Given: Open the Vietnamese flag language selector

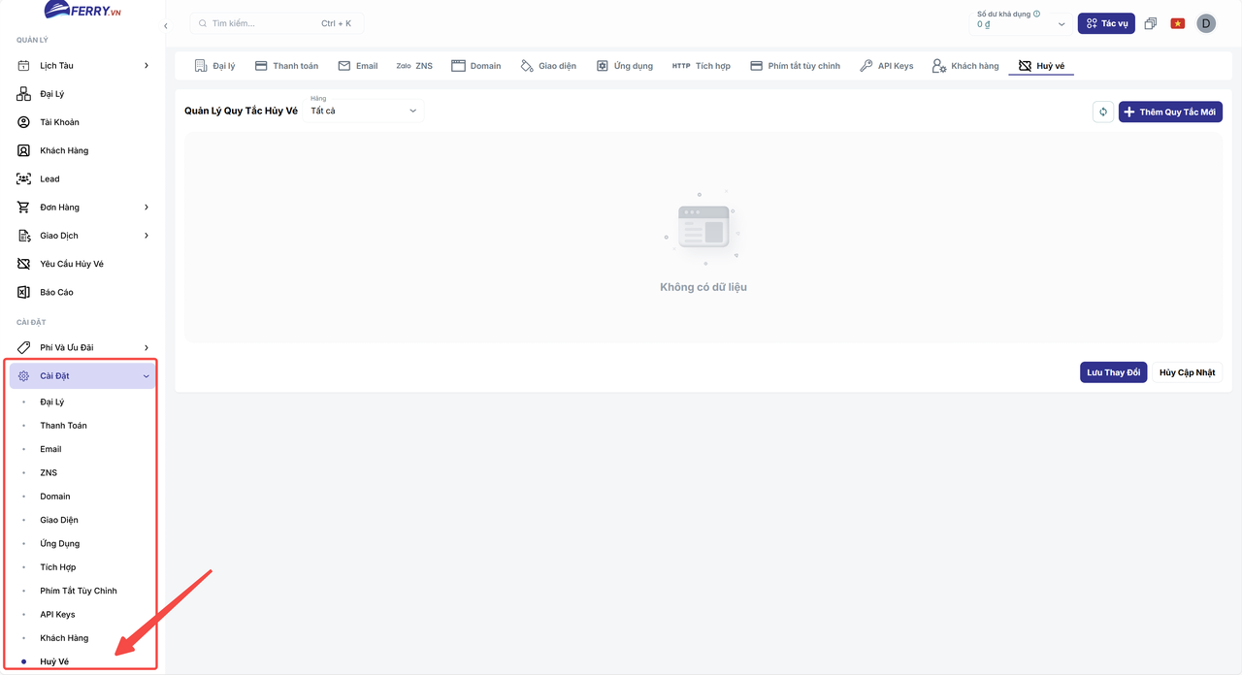Looking at the screenshot, I should pos(1178,23).
